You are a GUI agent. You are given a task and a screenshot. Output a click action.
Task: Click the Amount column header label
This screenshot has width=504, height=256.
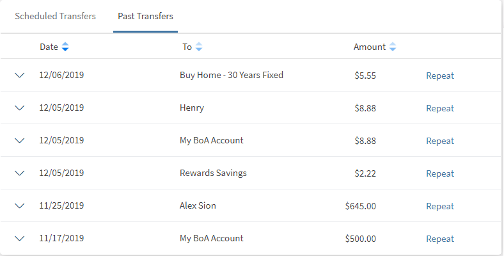point(370,47)
